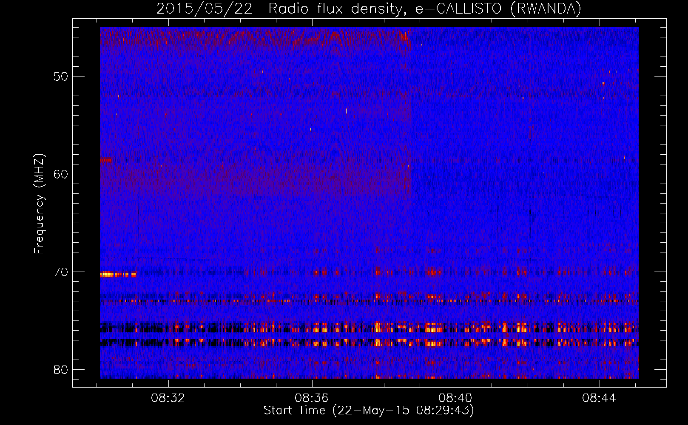The width and height of the screenshot is (688, 425).
Task: Click the "Start Time (22-May-15 08:29:43)" axis label
Action: (x=369, y=411)
